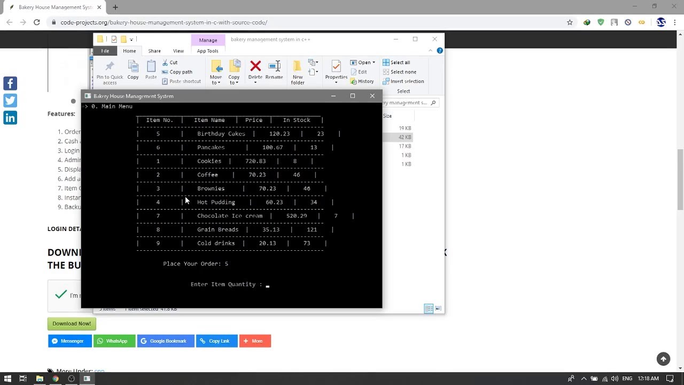
Task: Collapse the File Explorer ribbon chevron
Action: pyautogui.click(x=430, y=51)
